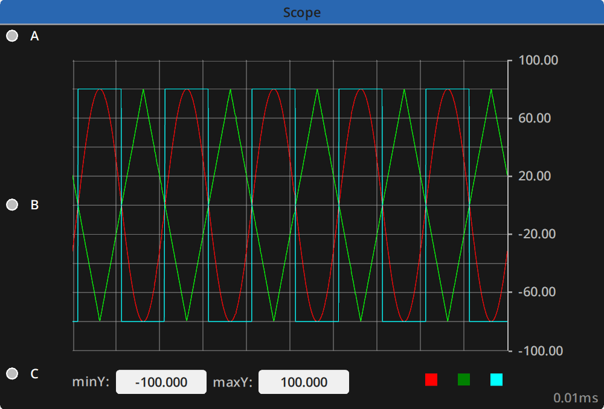Click the green trace color swatch
The image size is (604, 409).
pos(464,380)
